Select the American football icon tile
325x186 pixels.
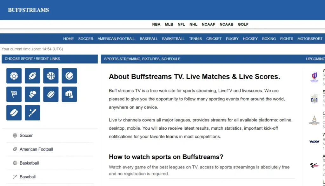click(x=32, y=76)
